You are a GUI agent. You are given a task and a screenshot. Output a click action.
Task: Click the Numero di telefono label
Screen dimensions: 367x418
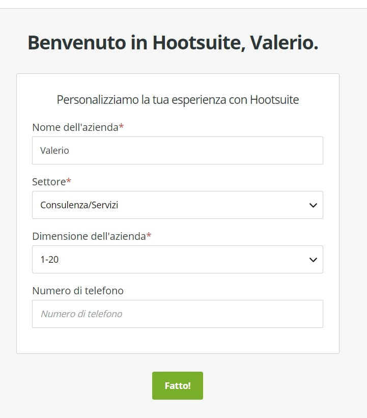[x=78, y=291]
